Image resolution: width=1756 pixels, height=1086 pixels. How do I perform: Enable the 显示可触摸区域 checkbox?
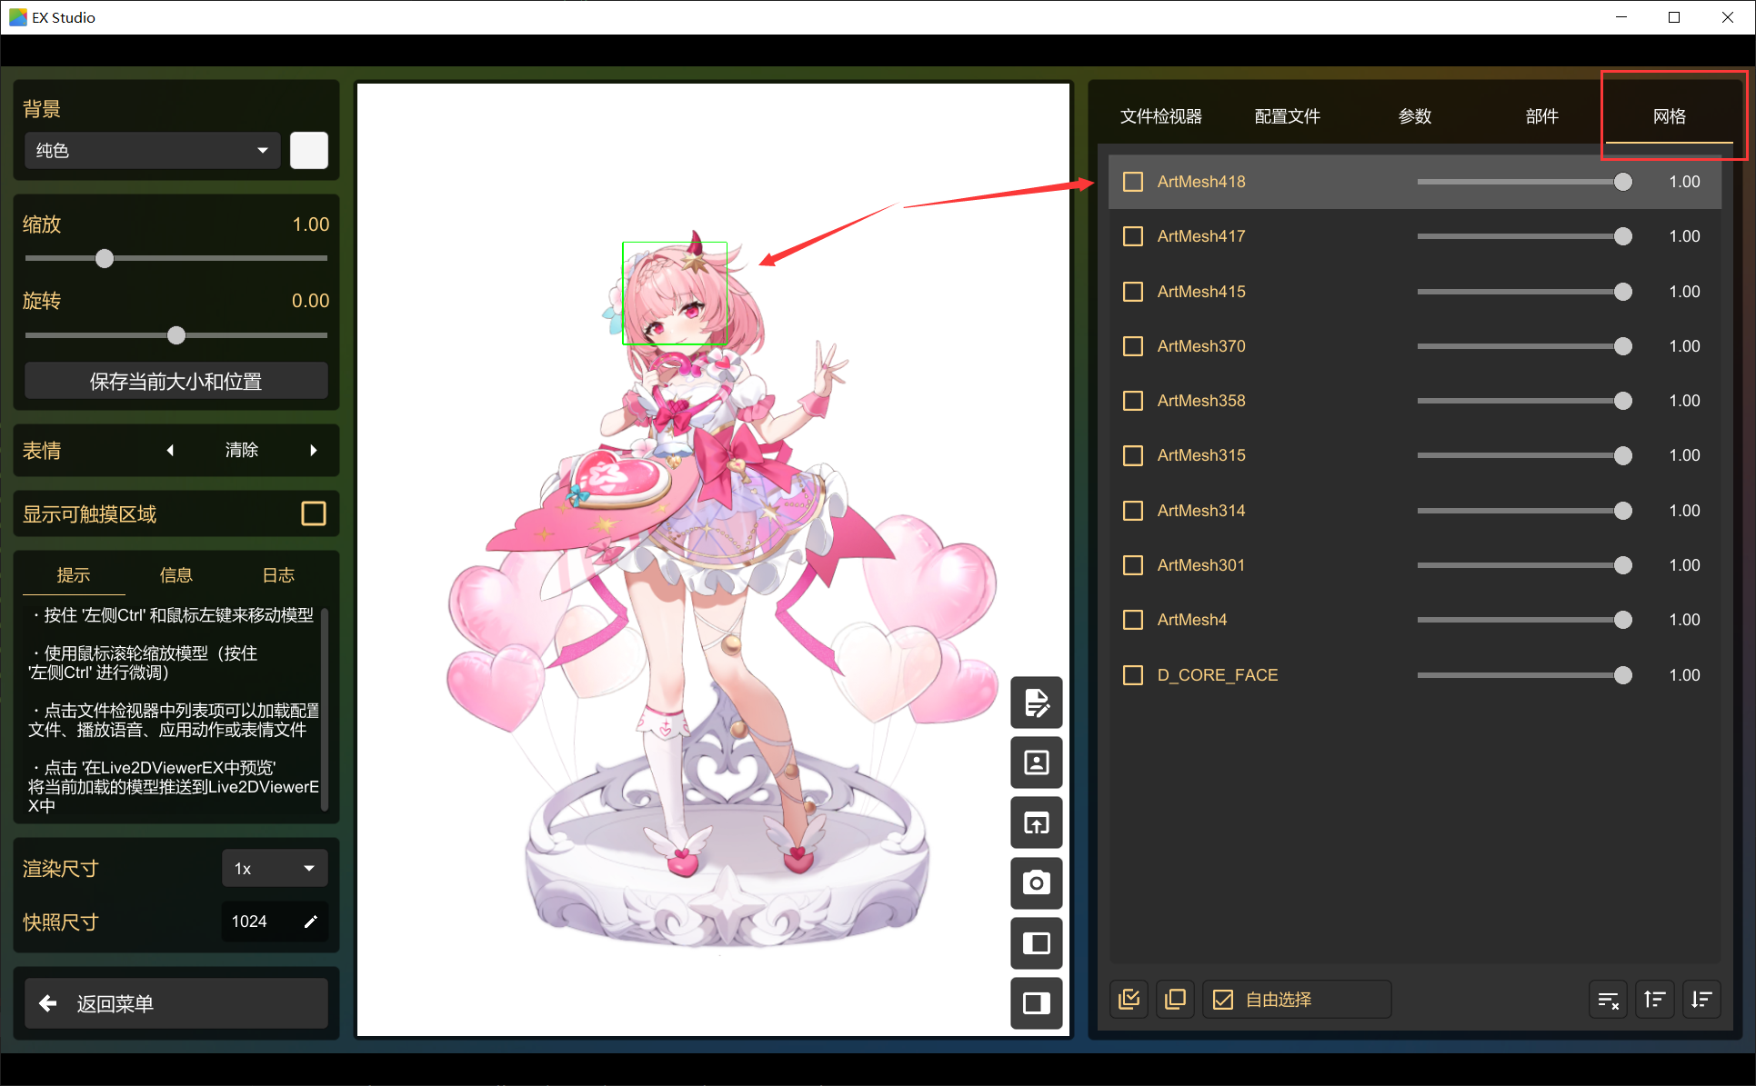(x=314, y=514)
